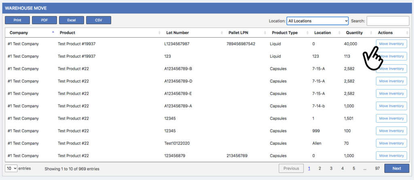
Task: Click the Next page button
Action: pos(396,168)
